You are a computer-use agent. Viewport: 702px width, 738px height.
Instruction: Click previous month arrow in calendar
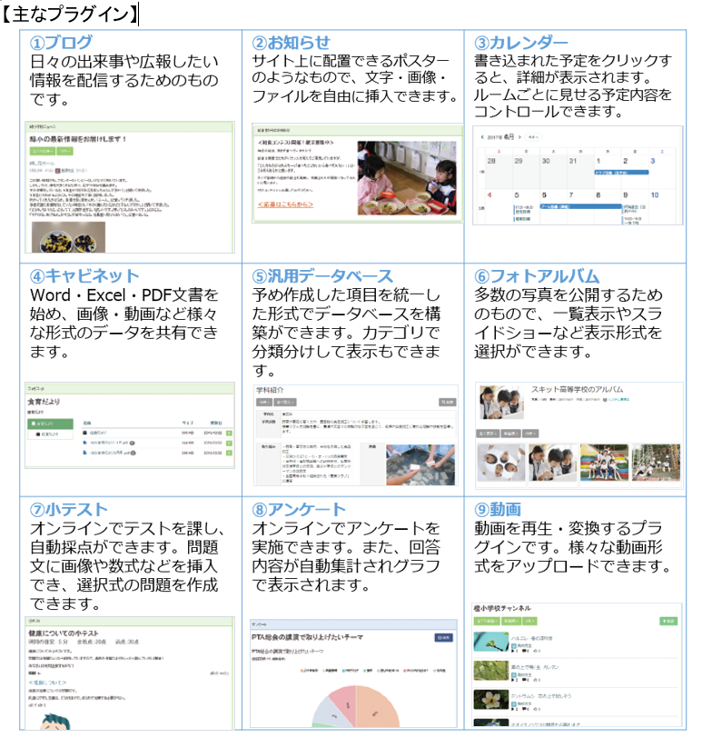482,136
